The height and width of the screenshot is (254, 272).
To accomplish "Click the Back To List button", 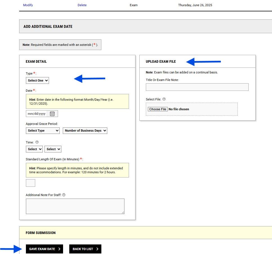I will click(85, 249).
